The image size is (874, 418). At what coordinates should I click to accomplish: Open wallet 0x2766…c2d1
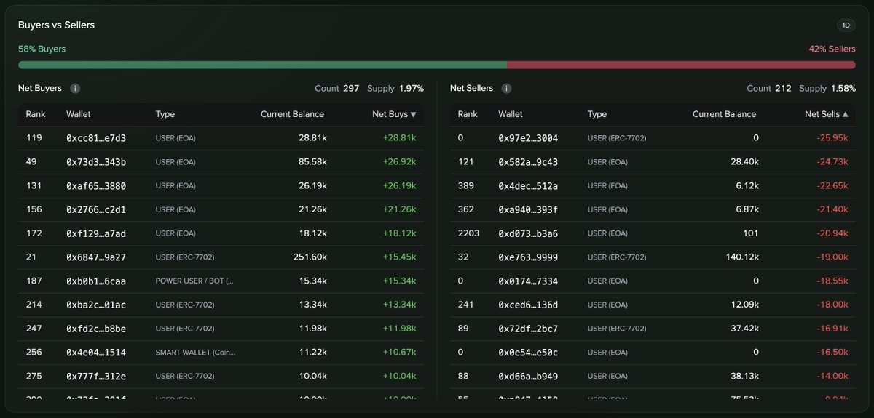[x=96, y=210]
